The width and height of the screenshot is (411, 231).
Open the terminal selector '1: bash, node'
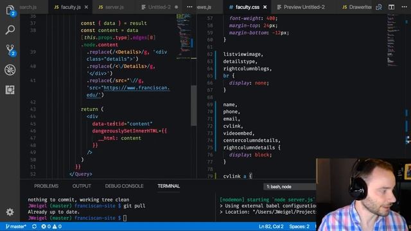[x=290, y=187]
